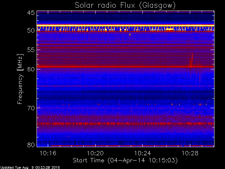
Task: Click the 50 MHz frequency tick label
Action: tap(31, 31)
